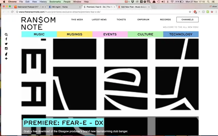Open the Gmail notifier icon in menu bar
Screen dimensions: 218x136
(127, 2)
